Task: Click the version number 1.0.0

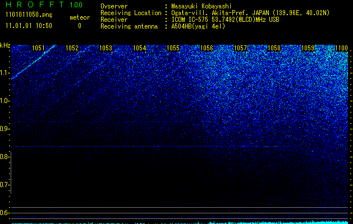Action: (76, 4)
